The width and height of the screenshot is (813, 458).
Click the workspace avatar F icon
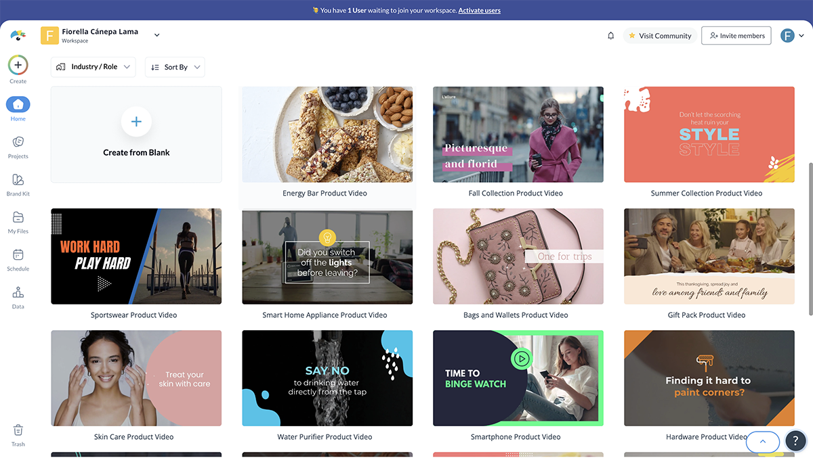click(x=49, y=35)
